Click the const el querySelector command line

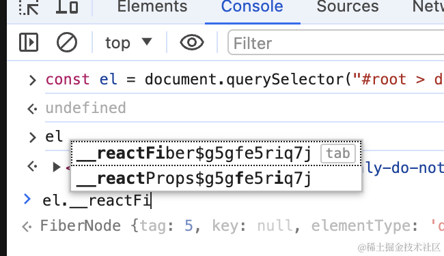244,79
